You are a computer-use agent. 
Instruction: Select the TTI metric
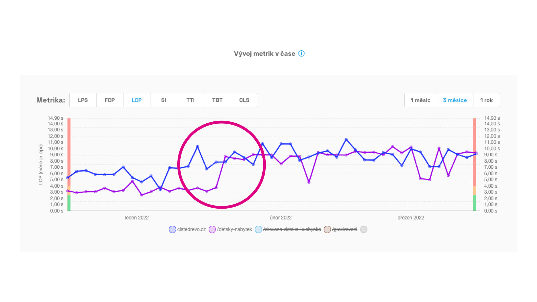[190, 100]
